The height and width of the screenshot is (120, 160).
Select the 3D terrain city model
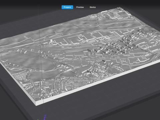pyautogui.click(x=80, y=57)
